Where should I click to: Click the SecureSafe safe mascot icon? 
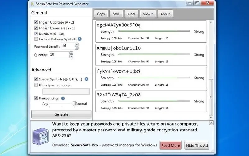(41, 136)
